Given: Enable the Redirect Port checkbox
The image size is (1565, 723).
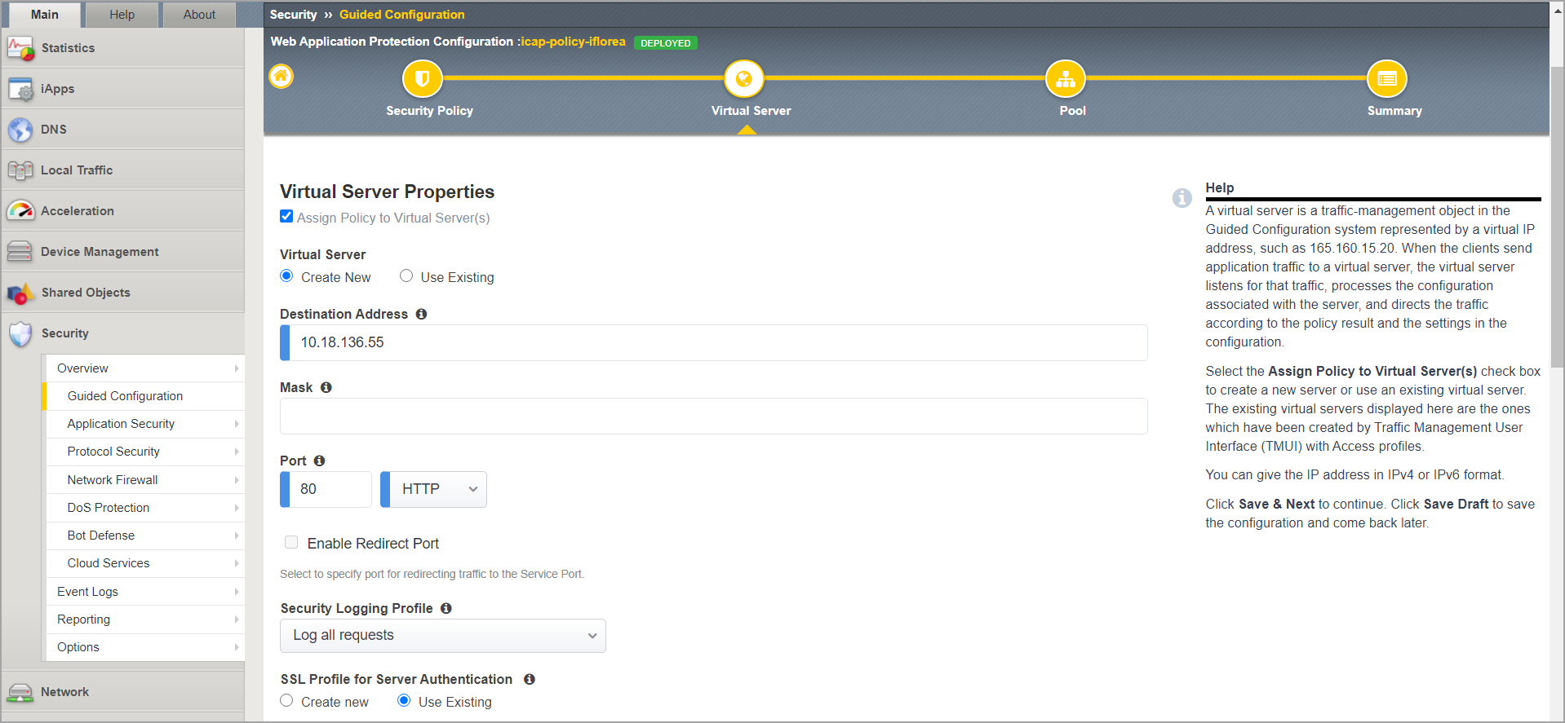Looking at the screenshot, I should (x=291, y=543).
